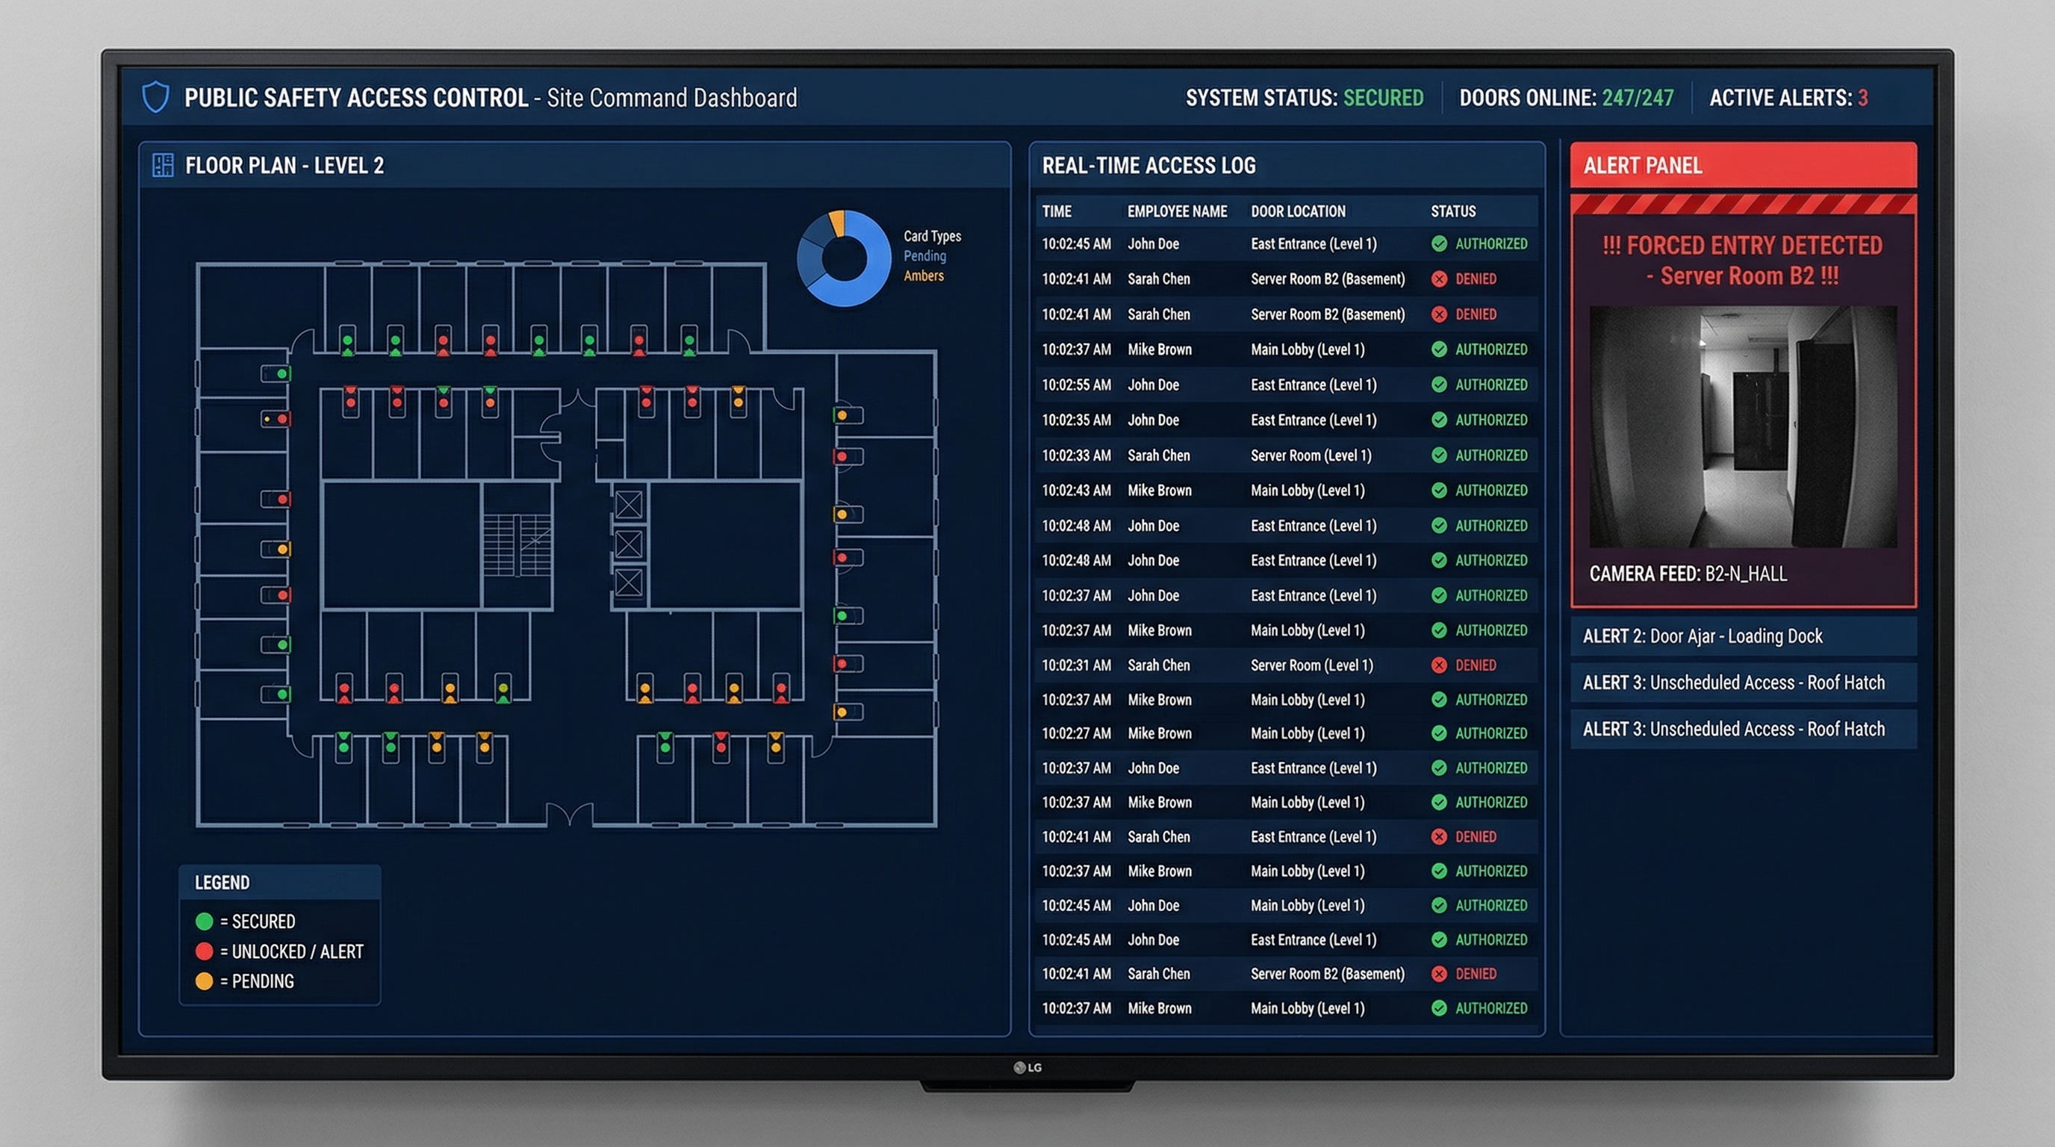
Task: Click the green AUTHORIZED check icon for Mike Brown's 10:02:37 entry
Action: click(x=1439, y=349)
